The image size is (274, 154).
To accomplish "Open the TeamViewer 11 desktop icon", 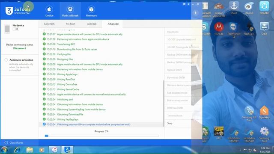I will point(234,30).
